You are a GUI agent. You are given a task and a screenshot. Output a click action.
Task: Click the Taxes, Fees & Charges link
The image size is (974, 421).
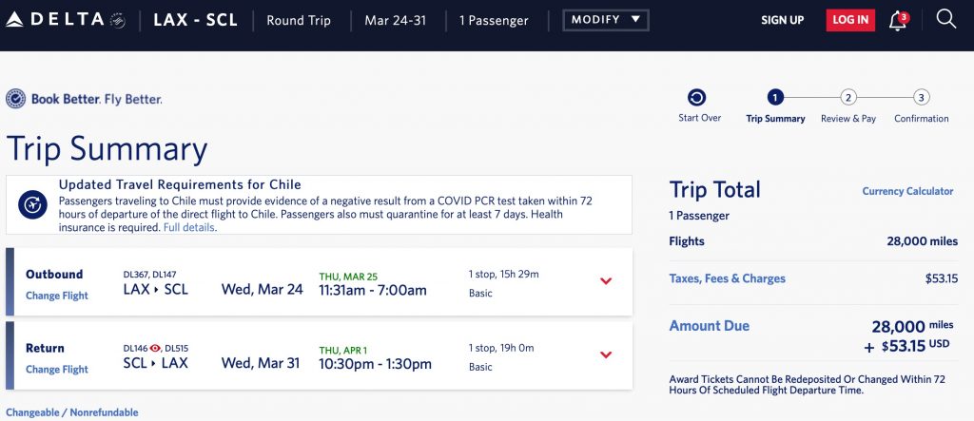(x=728, y=278)
